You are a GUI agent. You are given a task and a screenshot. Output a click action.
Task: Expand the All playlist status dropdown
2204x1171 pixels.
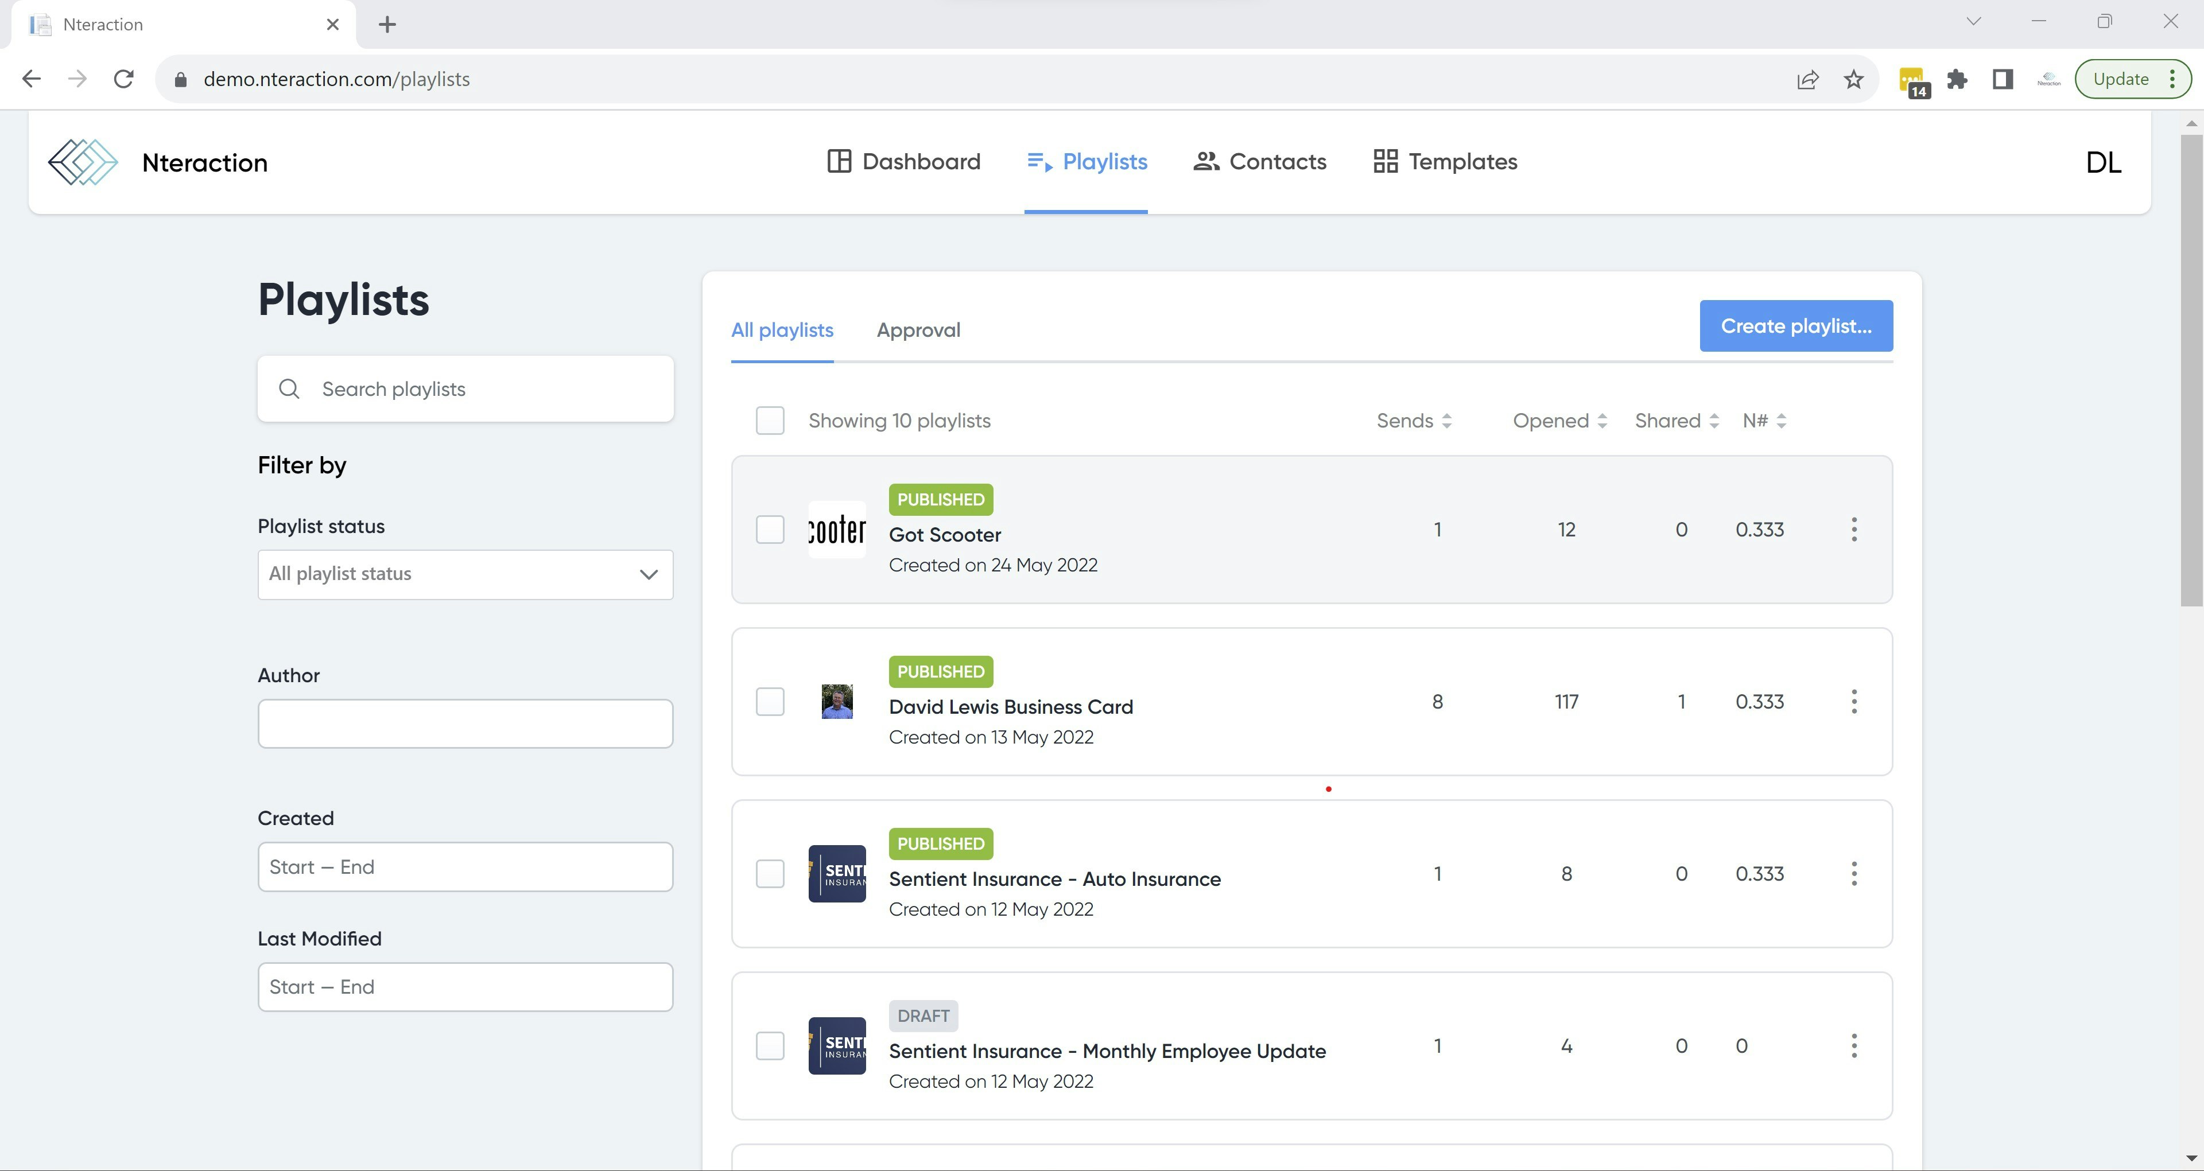click(x=465, y=574)
